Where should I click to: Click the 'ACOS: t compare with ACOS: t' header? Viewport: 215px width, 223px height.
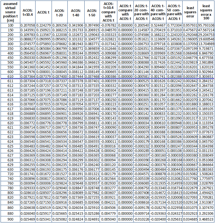[x=125, y=12]
